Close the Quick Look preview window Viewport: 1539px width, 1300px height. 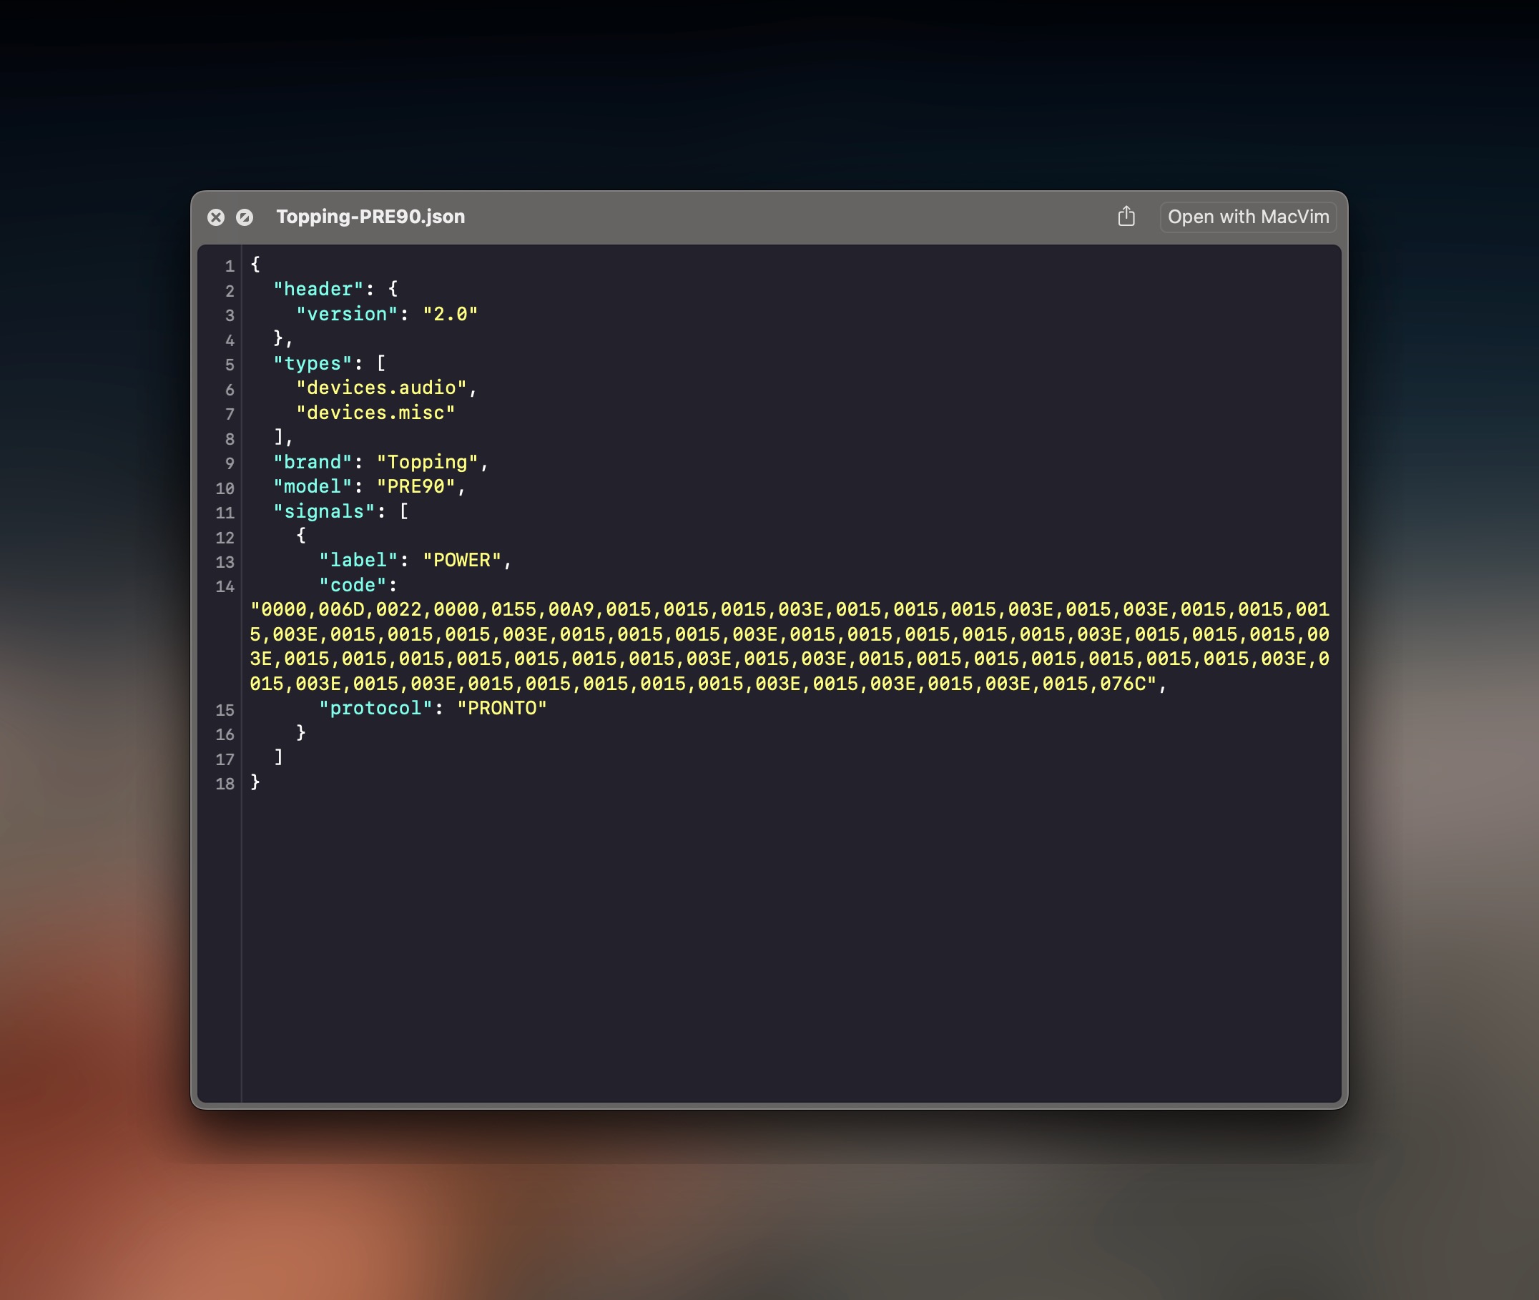(x=216, y=217)
